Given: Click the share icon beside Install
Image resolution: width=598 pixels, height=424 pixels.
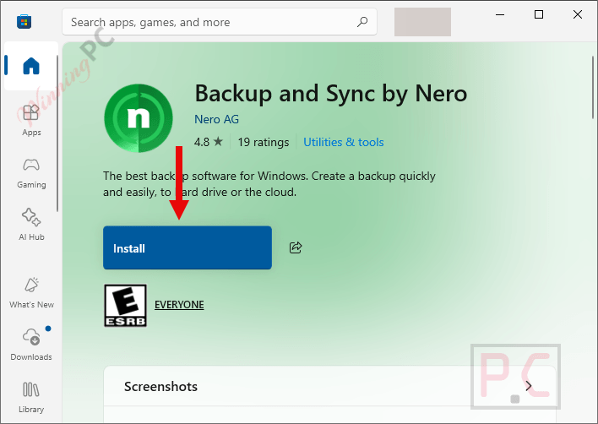Looking at the screenshot, I should click(296, 247).
